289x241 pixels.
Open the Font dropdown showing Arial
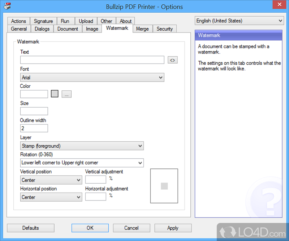point(92,77)
